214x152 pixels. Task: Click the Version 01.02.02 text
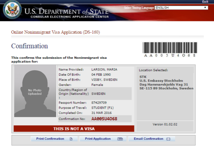(165, 124)
